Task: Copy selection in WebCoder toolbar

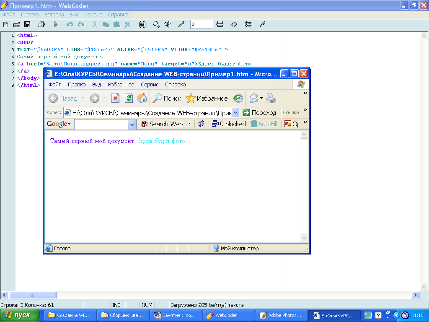Action: 106,25
